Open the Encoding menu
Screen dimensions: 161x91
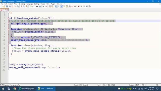pos(22,4)
